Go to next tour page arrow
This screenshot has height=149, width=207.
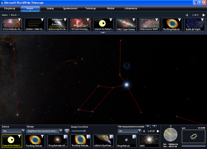(x=204, y=15)
